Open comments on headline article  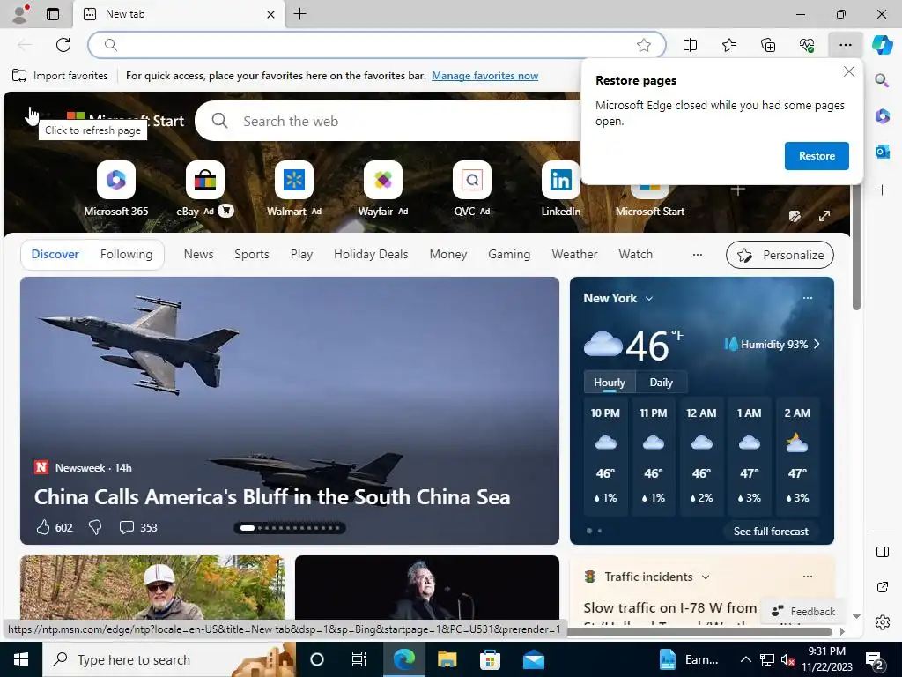pyautogui.click(x=127, y=527)
